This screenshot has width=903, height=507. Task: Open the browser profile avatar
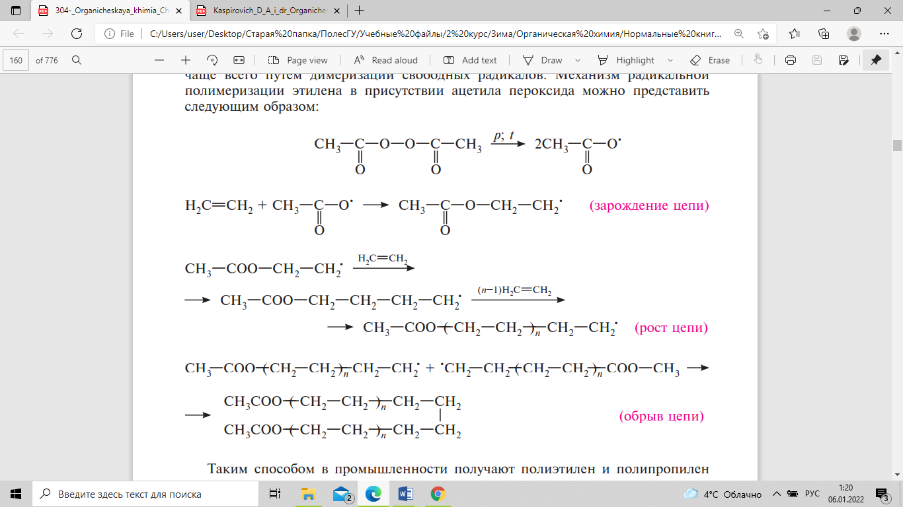tap(854, 34)
